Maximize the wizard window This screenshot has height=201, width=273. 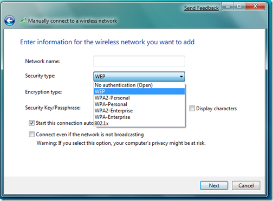239,6
